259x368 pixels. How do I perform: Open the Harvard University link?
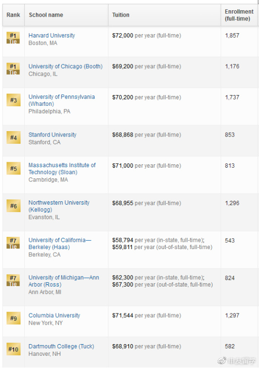52,36
